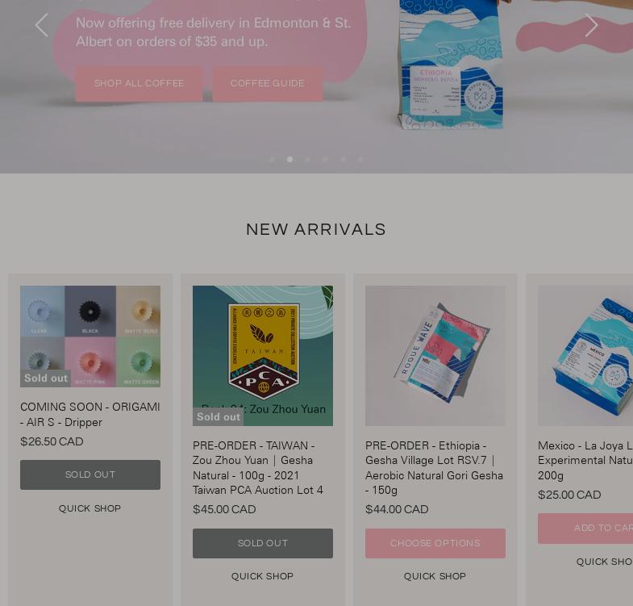
Task: Open Taiwan Zou Zhou Yuan Gesha title
Action: click(258, 468)
